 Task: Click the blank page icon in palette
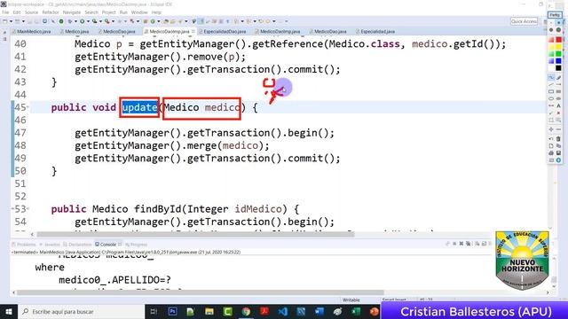tap(551, 145)
